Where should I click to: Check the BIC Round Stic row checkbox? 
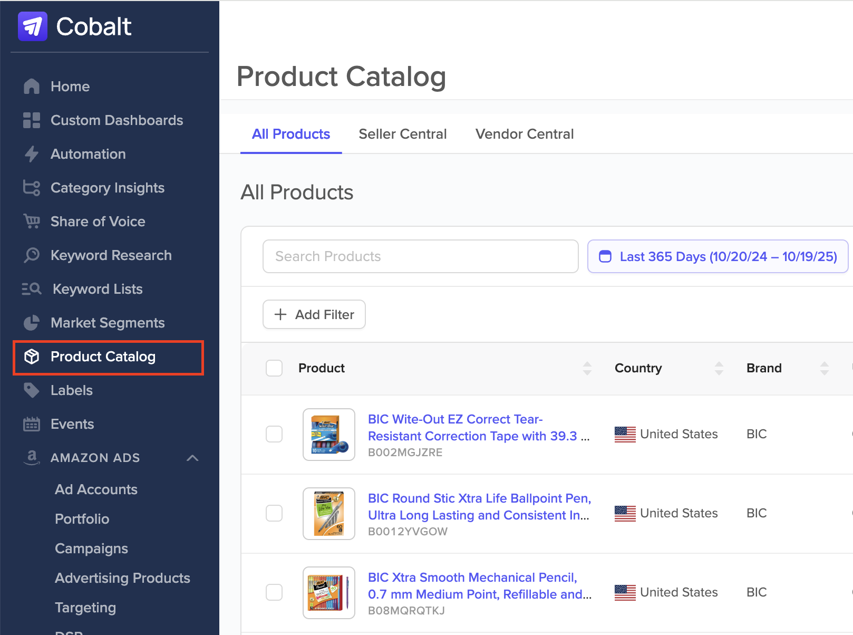click(274, 513)
